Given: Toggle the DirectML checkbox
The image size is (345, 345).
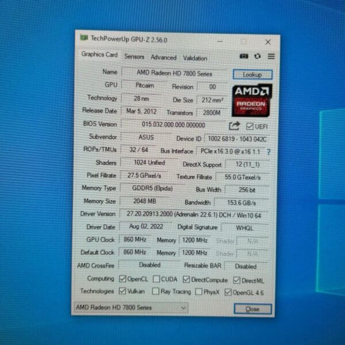Looking at the screenshot, I should (x=236, y=281).
